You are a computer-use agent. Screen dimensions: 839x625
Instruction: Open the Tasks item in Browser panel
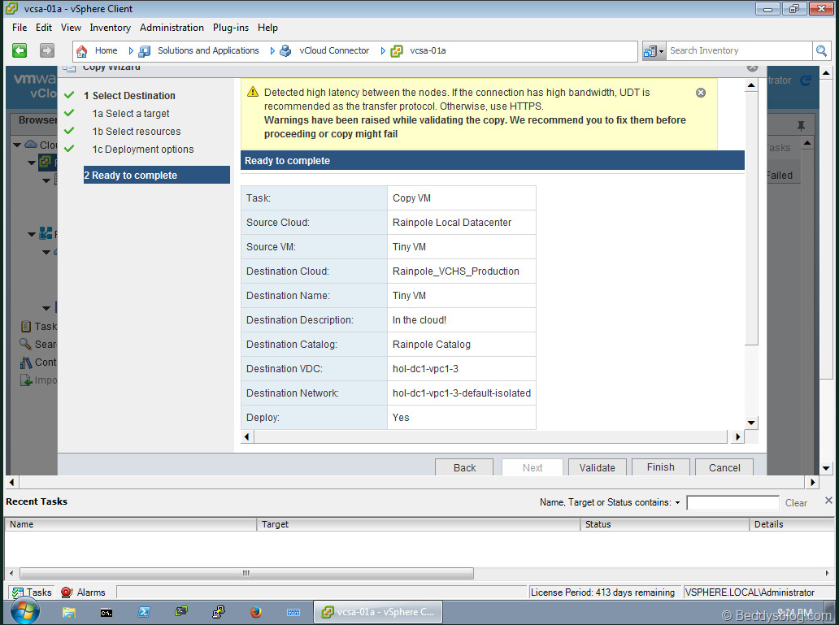38,326
